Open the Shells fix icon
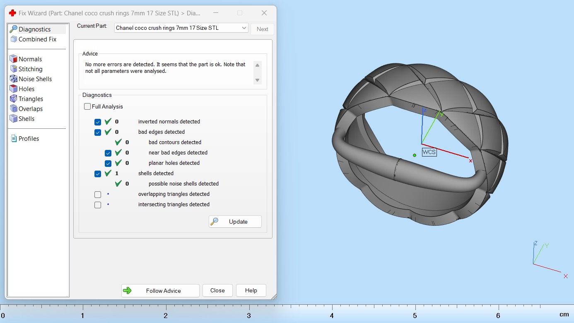Screen dimensions: 574x323 pos(13,119)
